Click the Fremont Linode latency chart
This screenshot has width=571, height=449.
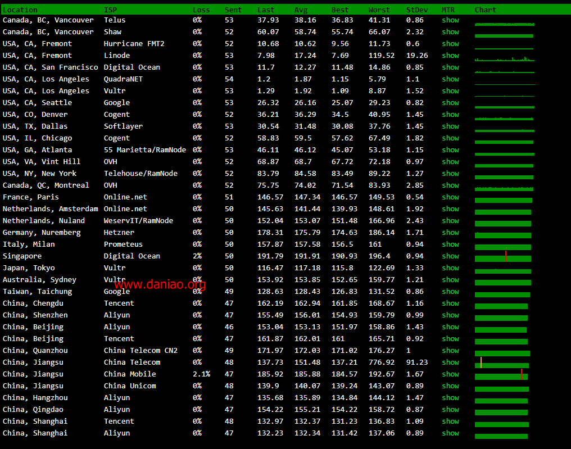click(x=505, y=58)
